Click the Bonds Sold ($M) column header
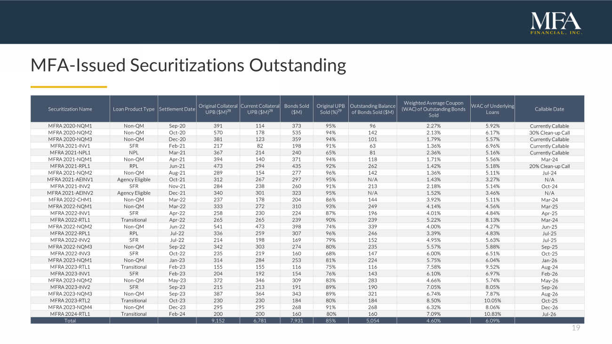Image resolution: width=612 pixels, height=344 pixels. (x=297, y=109)
